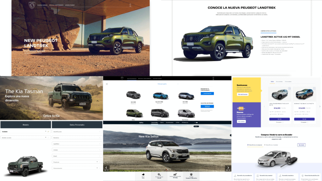Image resolution: width=322 pixels, height=181 pixels.
Task: Click favorite icon on Peugeot 3008 listing card
Action: click(314, 88)
